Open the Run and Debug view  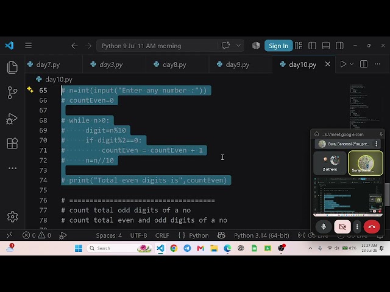tap(12, 119)
